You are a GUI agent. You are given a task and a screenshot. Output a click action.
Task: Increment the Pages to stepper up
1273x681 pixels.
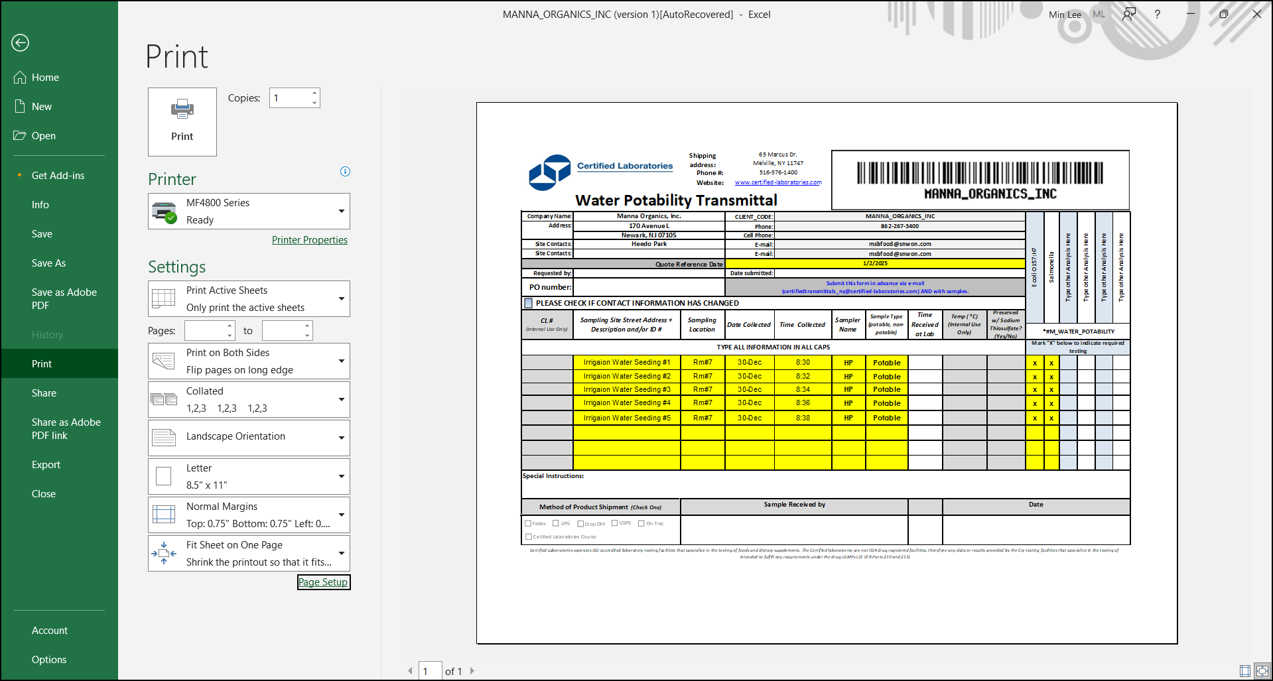point(308,326)
